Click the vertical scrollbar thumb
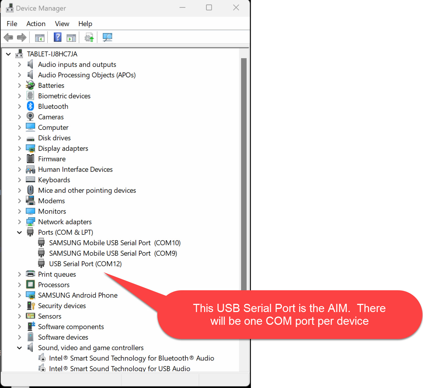Viewport: 423px width, 388px height. coord(244,174)
